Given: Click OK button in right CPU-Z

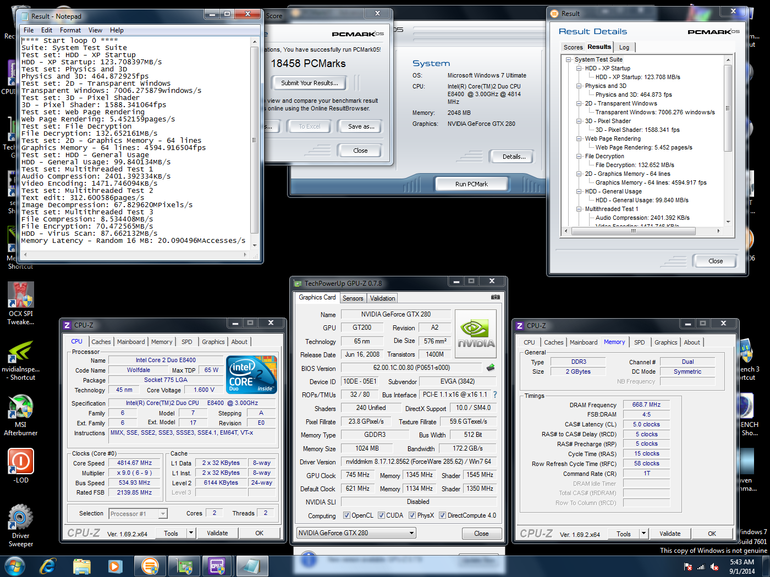Looking at the screenshot, I should (712, 534).
